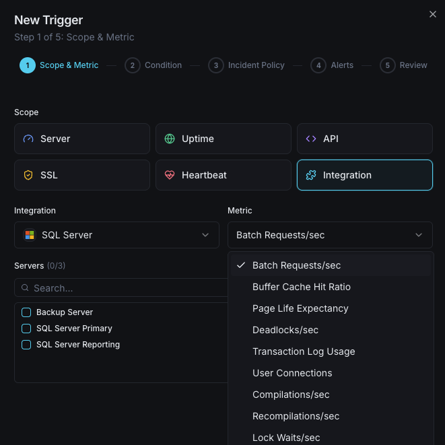Select Compilations/sec metric option
Image resolution: width=445 pixels, height=445 pixels.
[331, 395]
